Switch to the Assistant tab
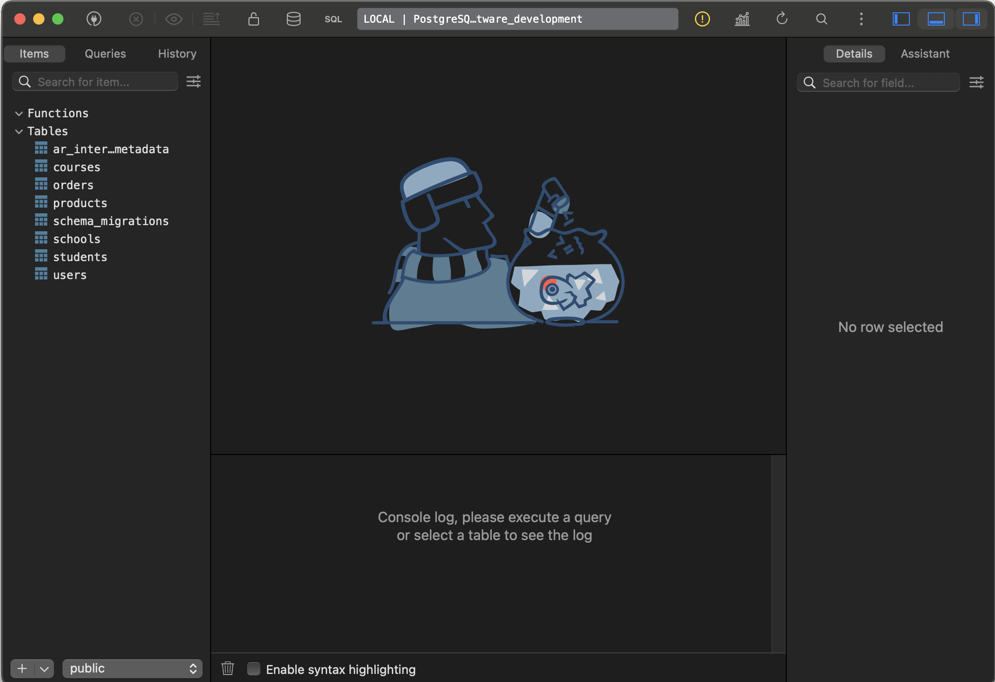The height and width of the screenshot is (682, 995). pos(924,53)
